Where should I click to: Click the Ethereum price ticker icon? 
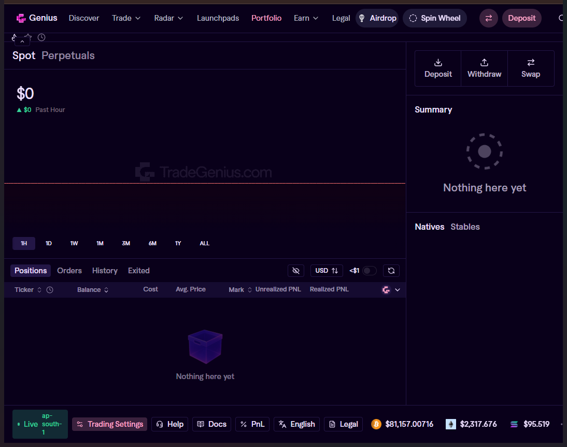[x=450, y=424]
